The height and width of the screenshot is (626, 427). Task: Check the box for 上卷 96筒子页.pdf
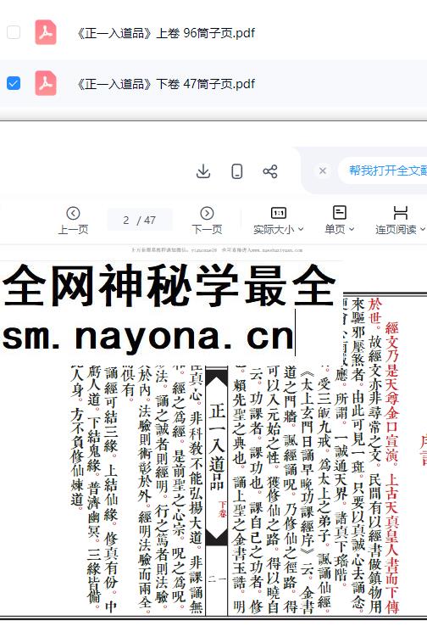[14, 32]
